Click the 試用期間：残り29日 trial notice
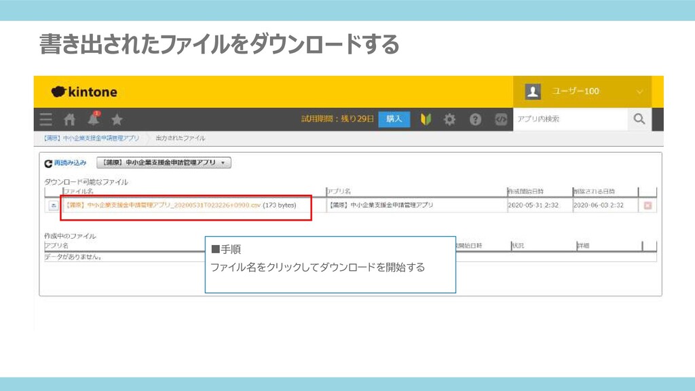This screenshot has height=391, width=695. coord(338,119)
